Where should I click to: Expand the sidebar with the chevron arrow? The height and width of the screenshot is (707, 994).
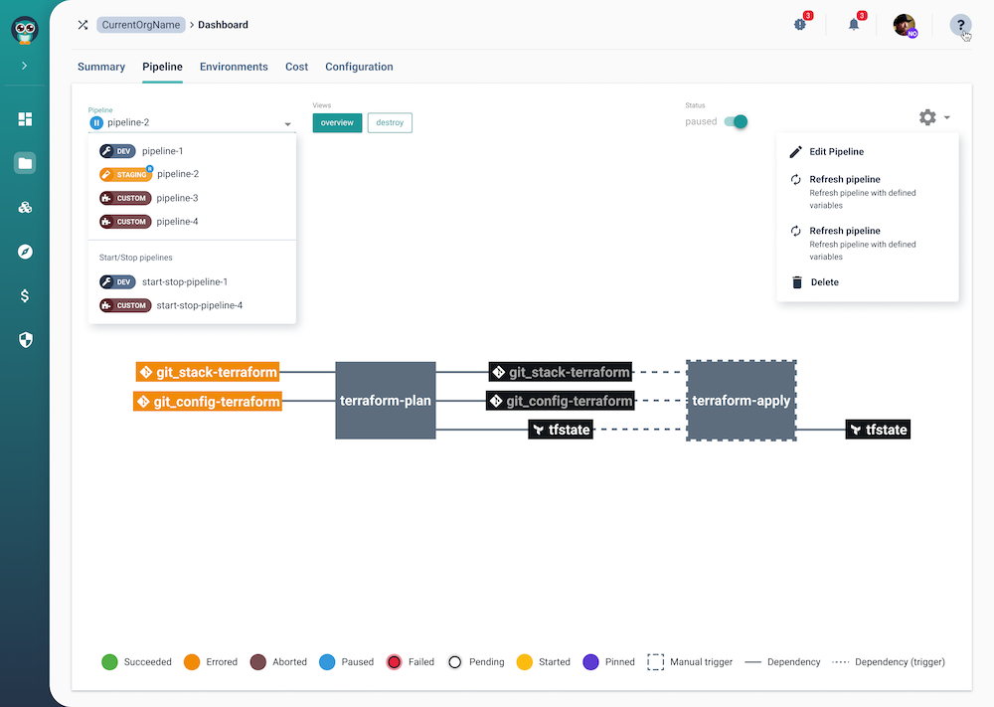(25, 66)
